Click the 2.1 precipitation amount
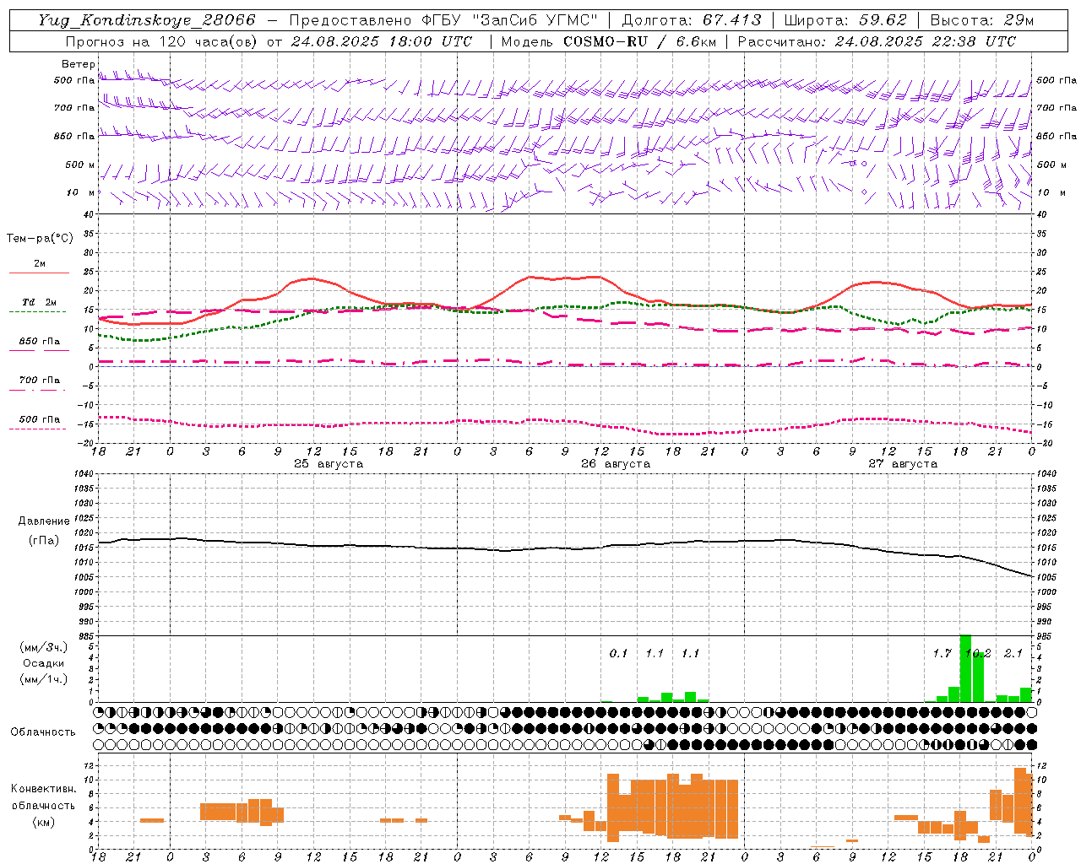1081x864 pixels. [x=1013, y=653]
